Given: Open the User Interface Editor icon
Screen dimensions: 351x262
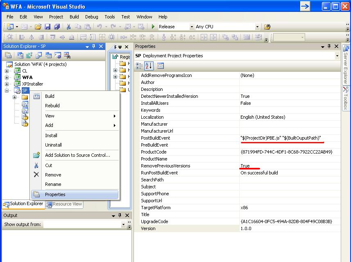Looking at the screenshot, I should point(48,55).
